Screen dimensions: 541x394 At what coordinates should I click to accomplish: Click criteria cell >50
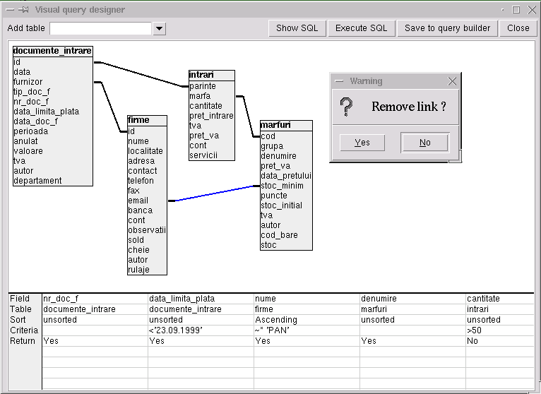(500, 330)
